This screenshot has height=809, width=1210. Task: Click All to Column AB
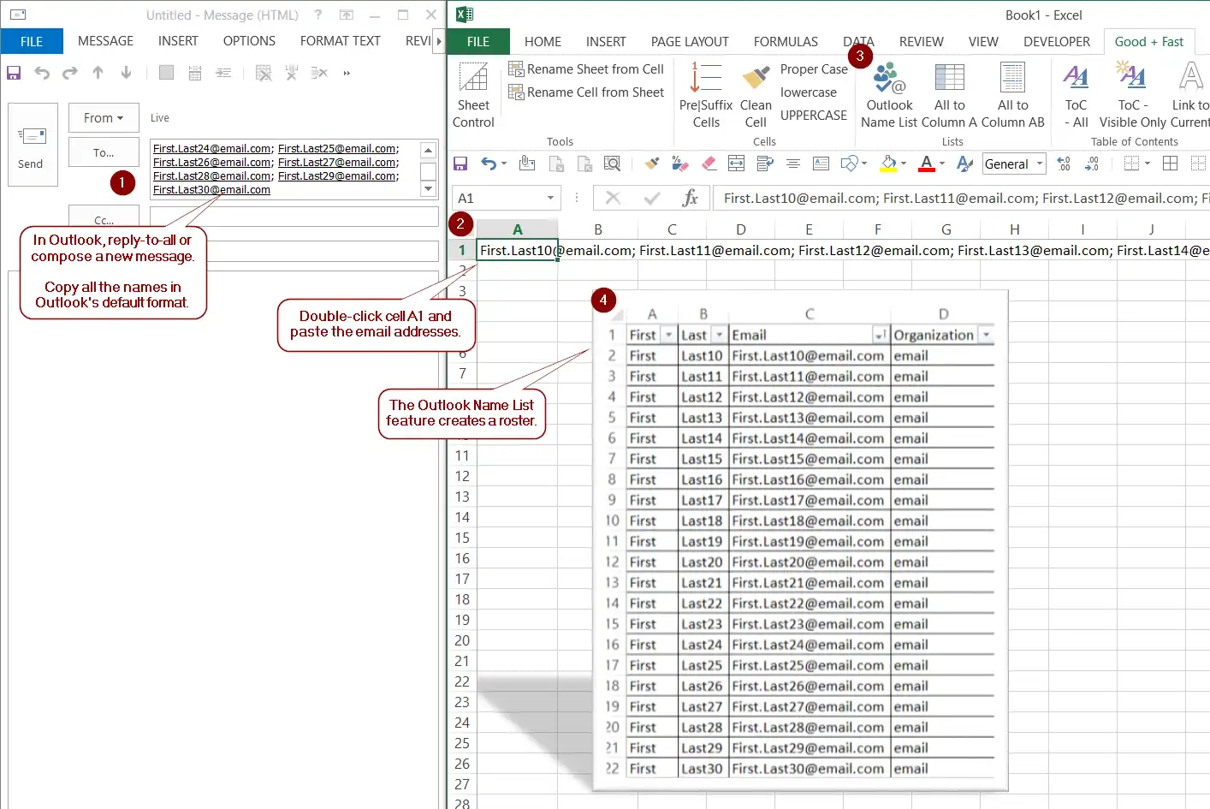[x=1013, y=95]
